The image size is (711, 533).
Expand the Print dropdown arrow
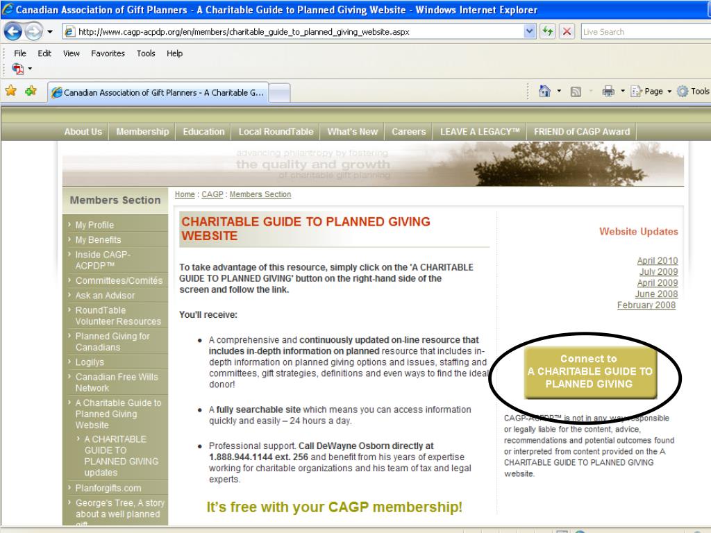tap(623, 92)
